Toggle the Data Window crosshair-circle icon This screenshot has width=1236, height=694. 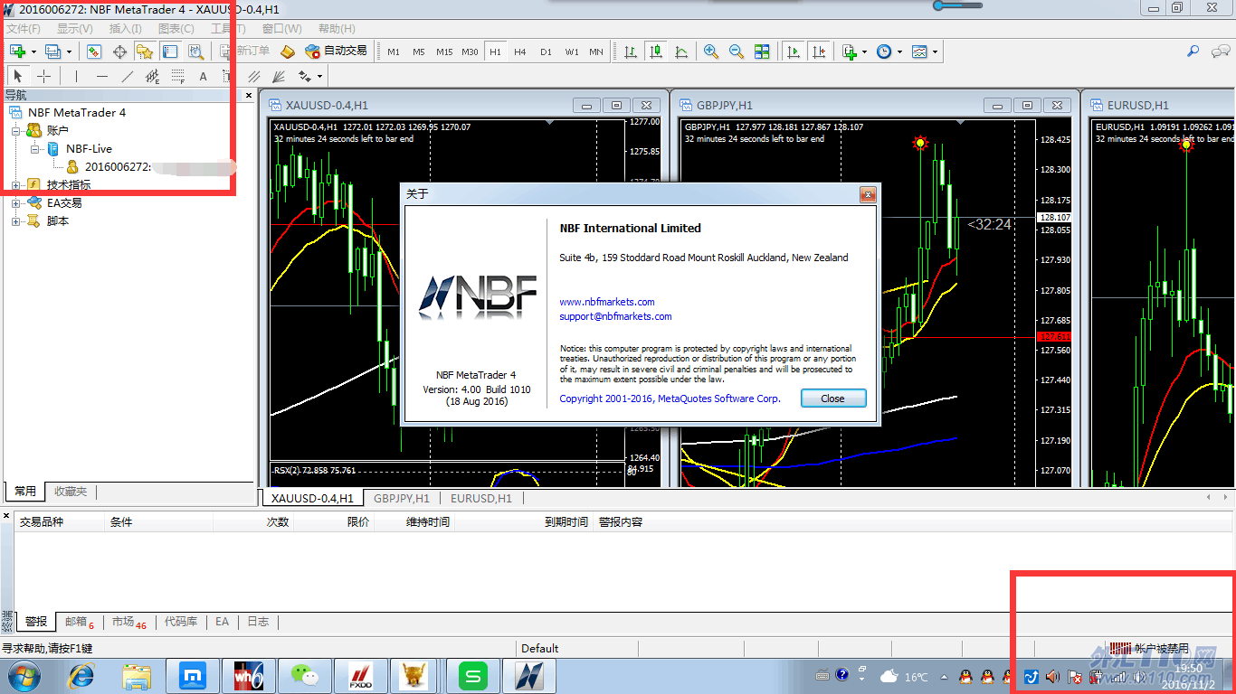119,52
